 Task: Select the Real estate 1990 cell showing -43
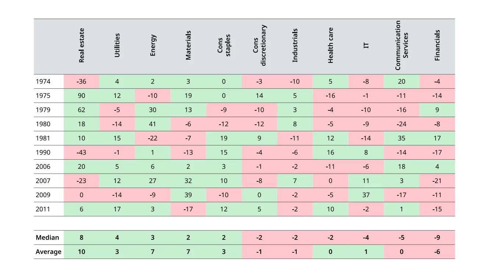(x=82, y=152)
